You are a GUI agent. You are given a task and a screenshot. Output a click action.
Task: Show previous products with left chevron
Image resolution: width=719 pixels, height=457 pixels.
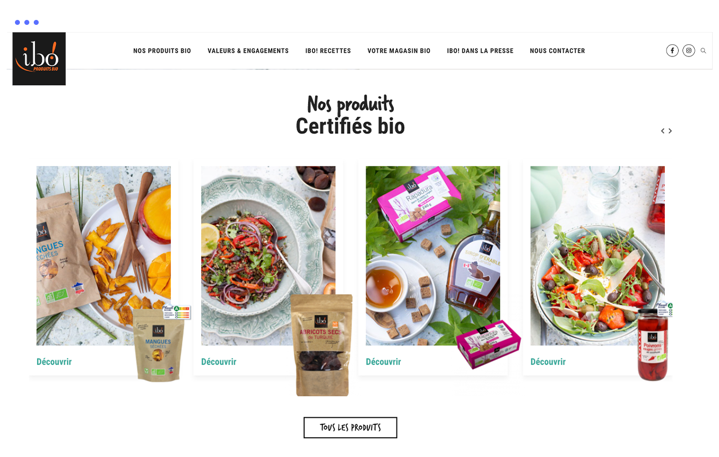663,131
